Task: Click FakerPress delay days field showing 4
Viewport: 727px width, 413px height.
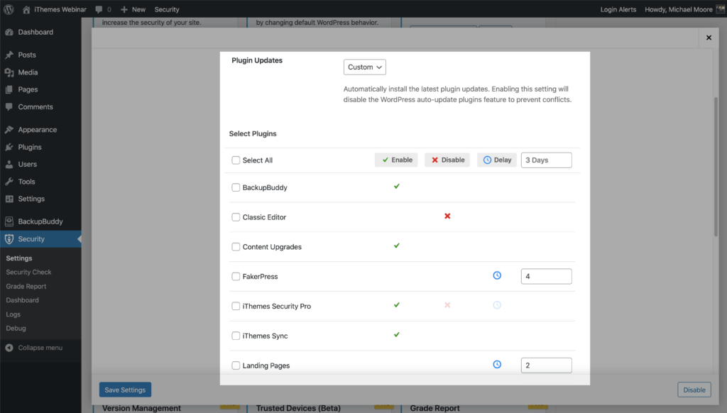Action: coord(546,276)
